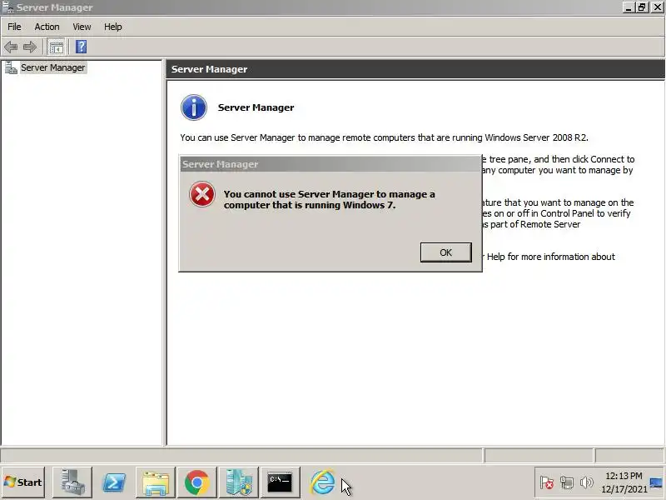Viewport: 666px width, 500px height.
Task: Restore down the Server Manager window
Action: coord(642,7)
